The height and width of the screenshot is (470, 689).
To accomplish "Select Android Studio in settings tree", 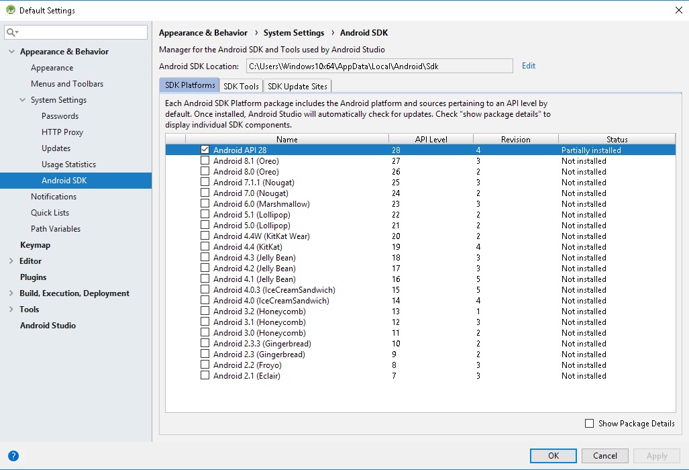I will pyautogui.click(x=48, y=326).
